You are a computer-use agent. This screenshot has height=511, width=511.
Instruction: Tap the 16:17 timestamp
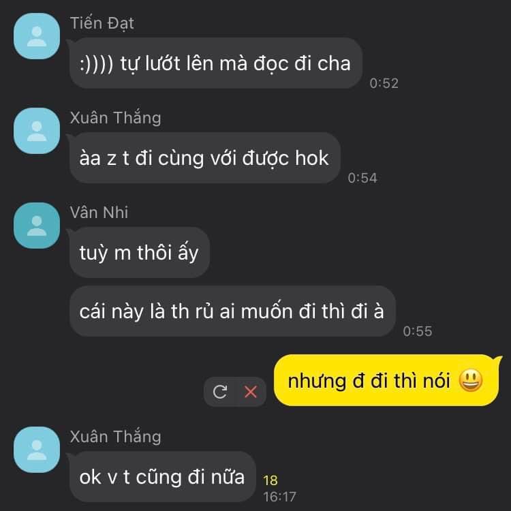point(279,497)
